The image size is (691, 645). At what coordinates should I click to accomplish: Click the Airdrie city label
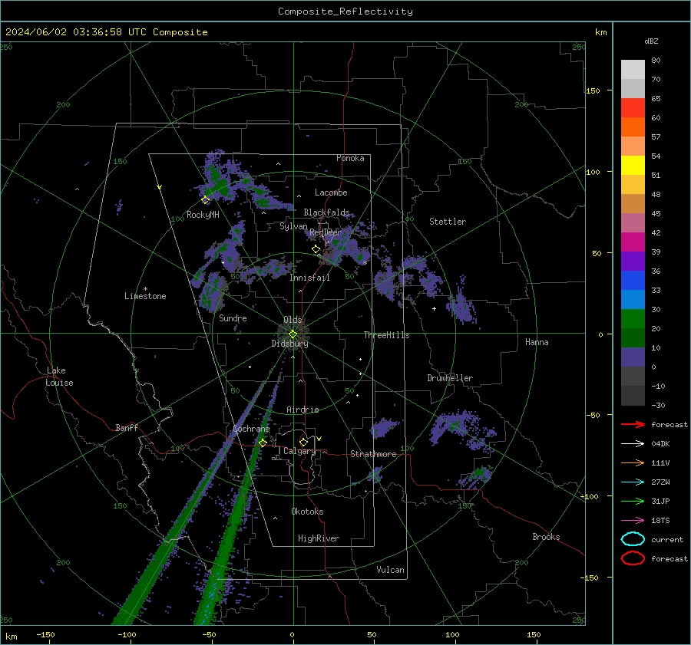click(x=303, y=410)
